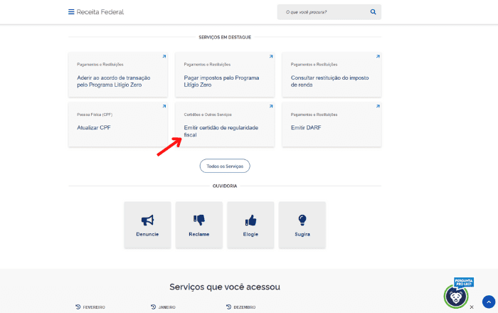Open 'Pagar impostos pelo Programa Litígio Zero'
Image resolution: width=498 pixels, height=313 pixels.
pos(221,80)
